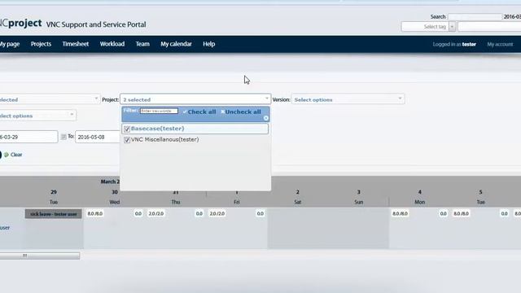Uncheck the Basecase(tester) checkbox
This screenshot has height=293, width=521.
(x=127, y=129)
